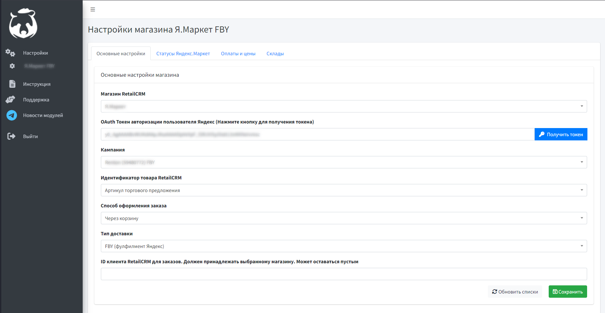Click the green Сохранить button
The height and width of the screenshot is (313, 605).
(568, 292)
